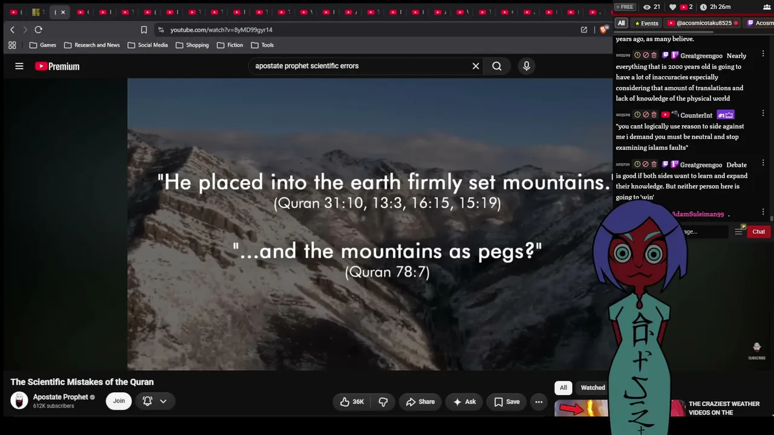Click the video player area

point(370,224)
